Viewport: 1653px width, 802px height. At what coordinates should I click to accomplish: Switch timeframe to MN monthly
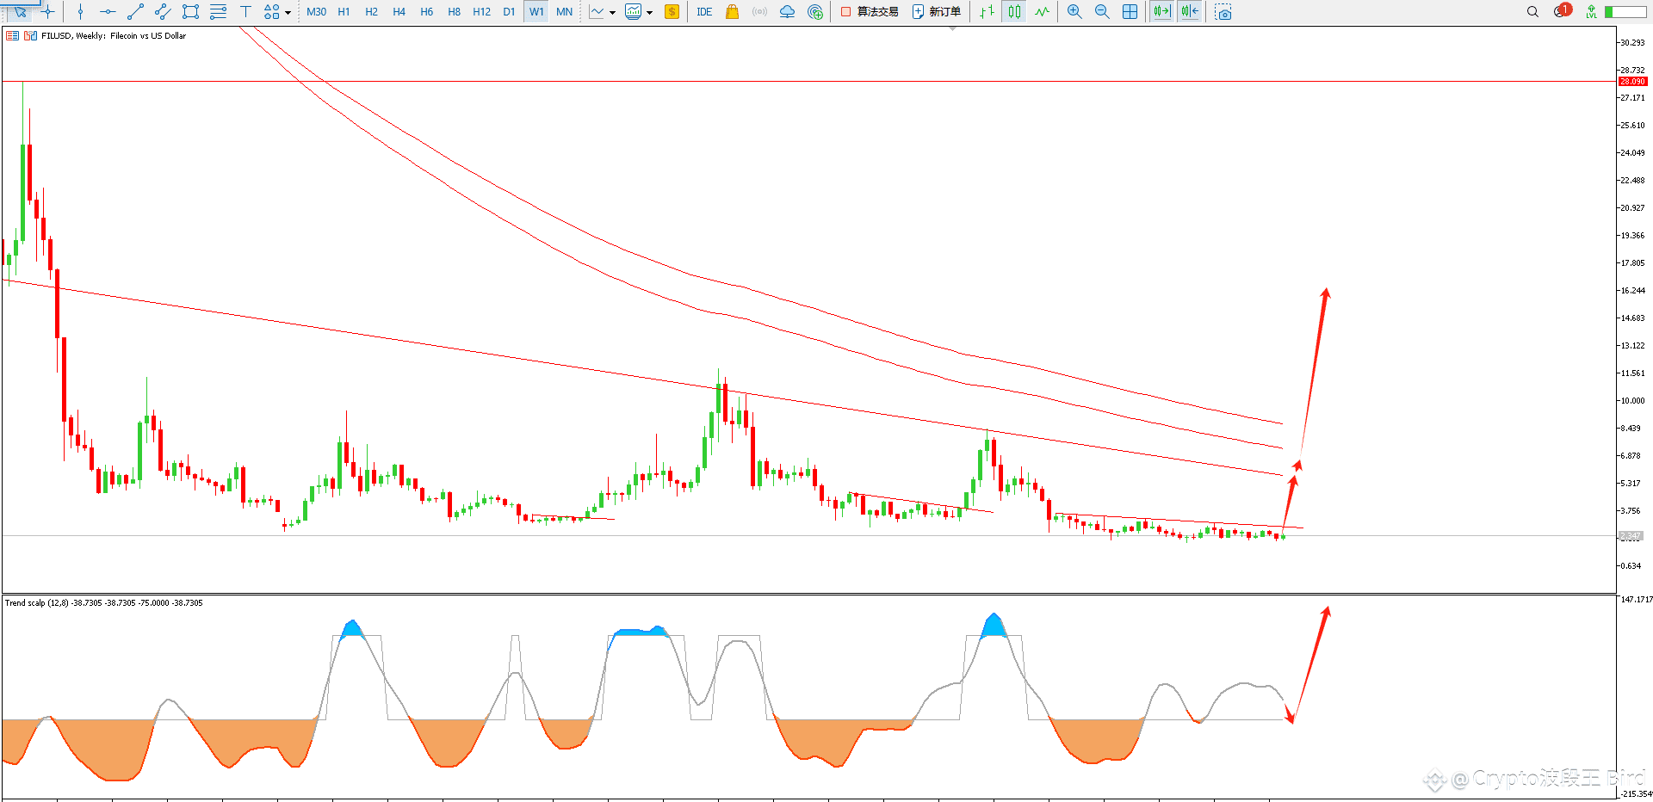(564, 12)
